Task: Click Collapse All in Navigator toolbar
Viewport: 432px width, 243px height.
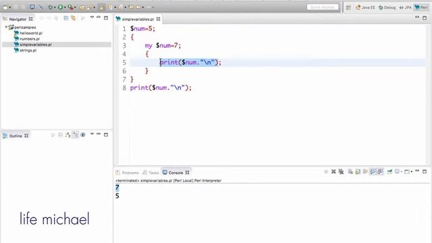Action: (x=66, y=18)
